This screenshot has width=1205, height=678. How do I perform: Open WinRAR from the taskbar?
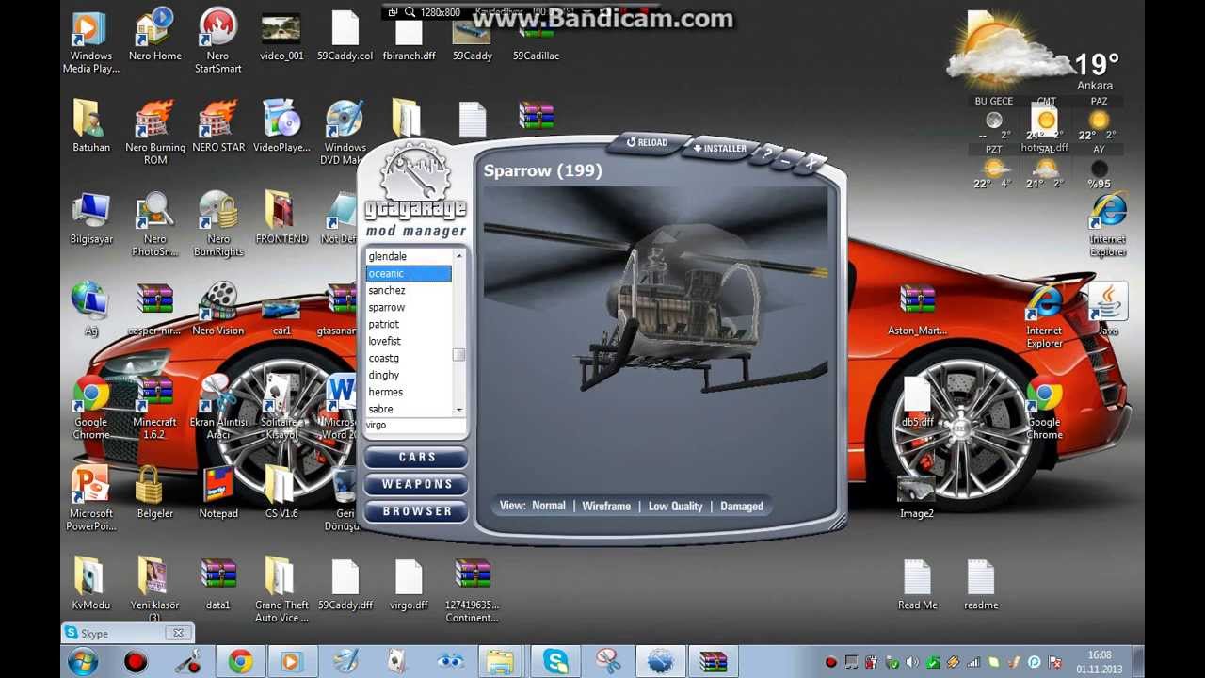click(714, 662)
